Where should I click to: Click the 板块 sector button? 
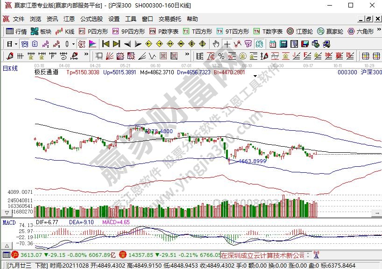41,31
